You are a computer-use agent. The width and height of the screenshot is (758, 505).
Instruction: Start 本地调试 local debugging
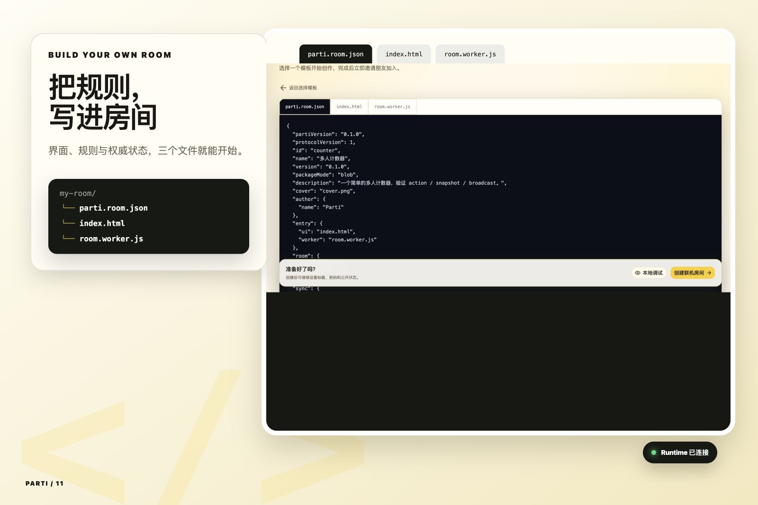(649, 273)
